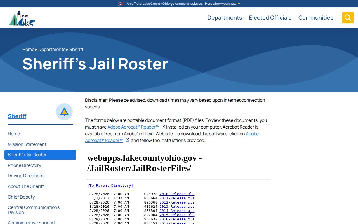The width and height of the screenshot is (358, 224).
Task: Open Central Communications Division sidebar link
Action: 34,210
